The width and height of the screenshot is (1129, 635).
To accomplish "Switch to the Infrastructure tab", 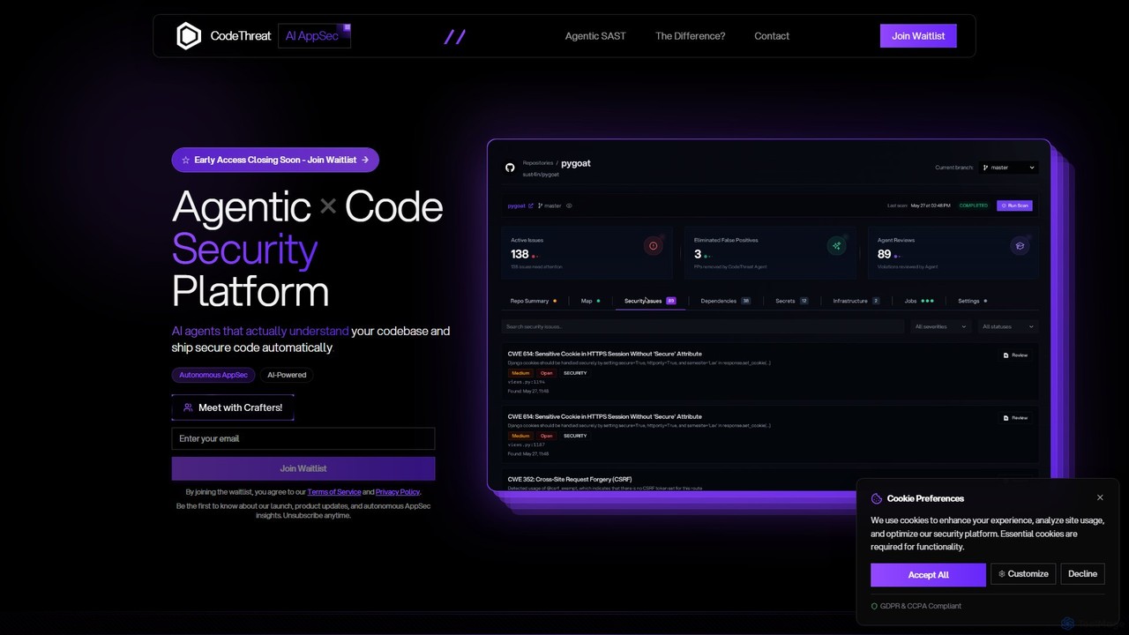I will click(x=856, y=301).
